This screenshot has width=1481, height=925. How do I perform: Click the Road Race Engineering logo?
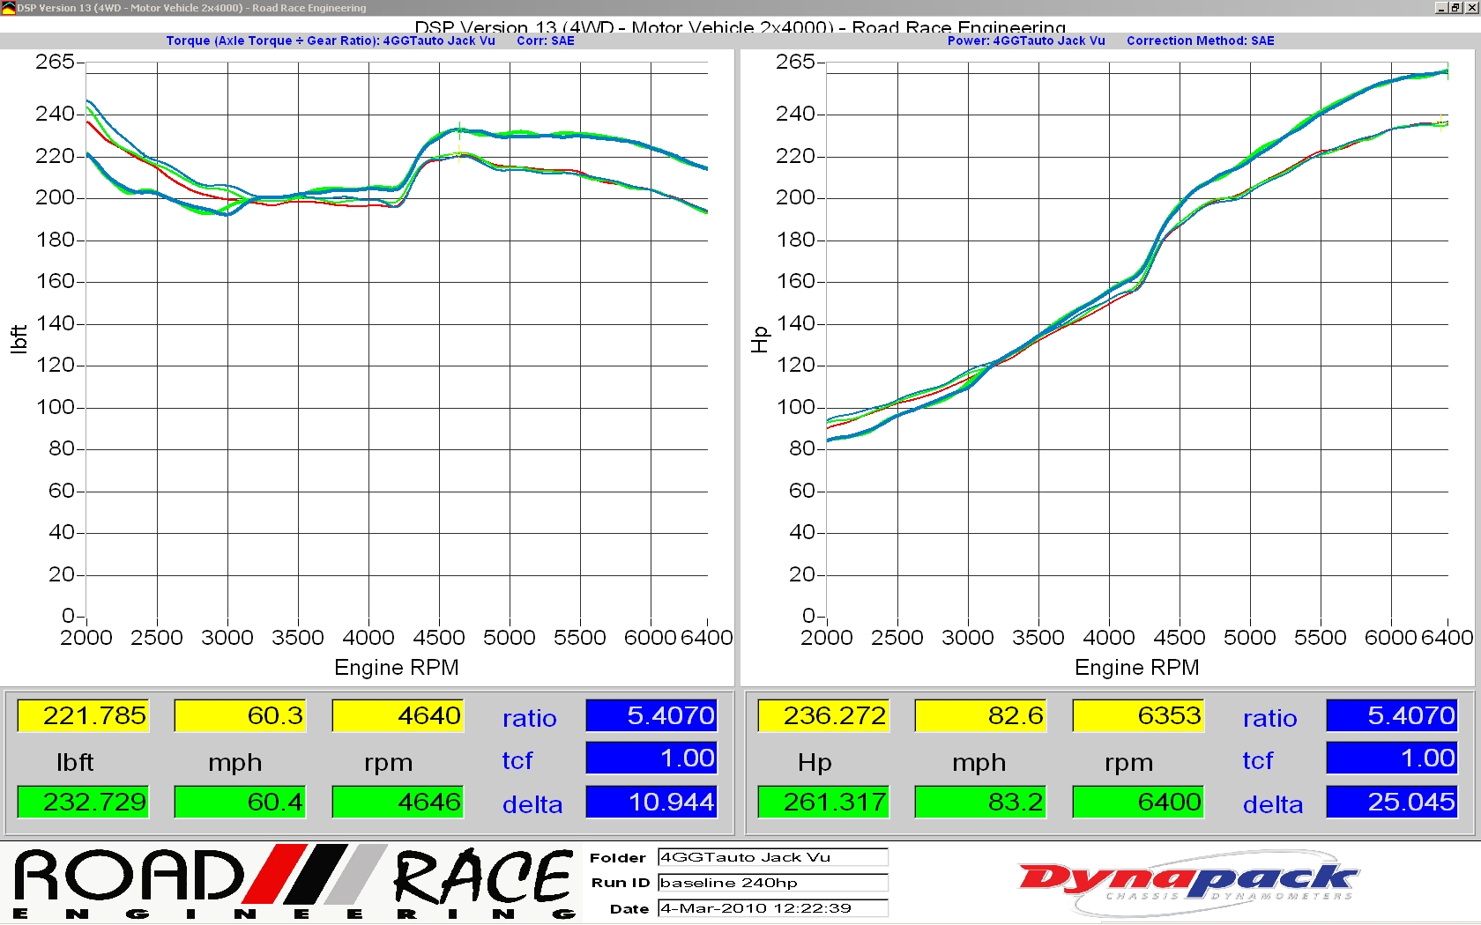pos(294,884)
